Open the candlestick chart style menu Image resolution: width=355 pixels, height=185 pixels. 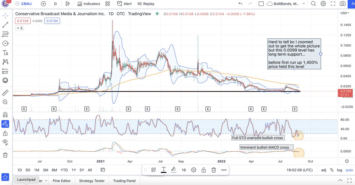pyautogui.click(x=68, y=4)
